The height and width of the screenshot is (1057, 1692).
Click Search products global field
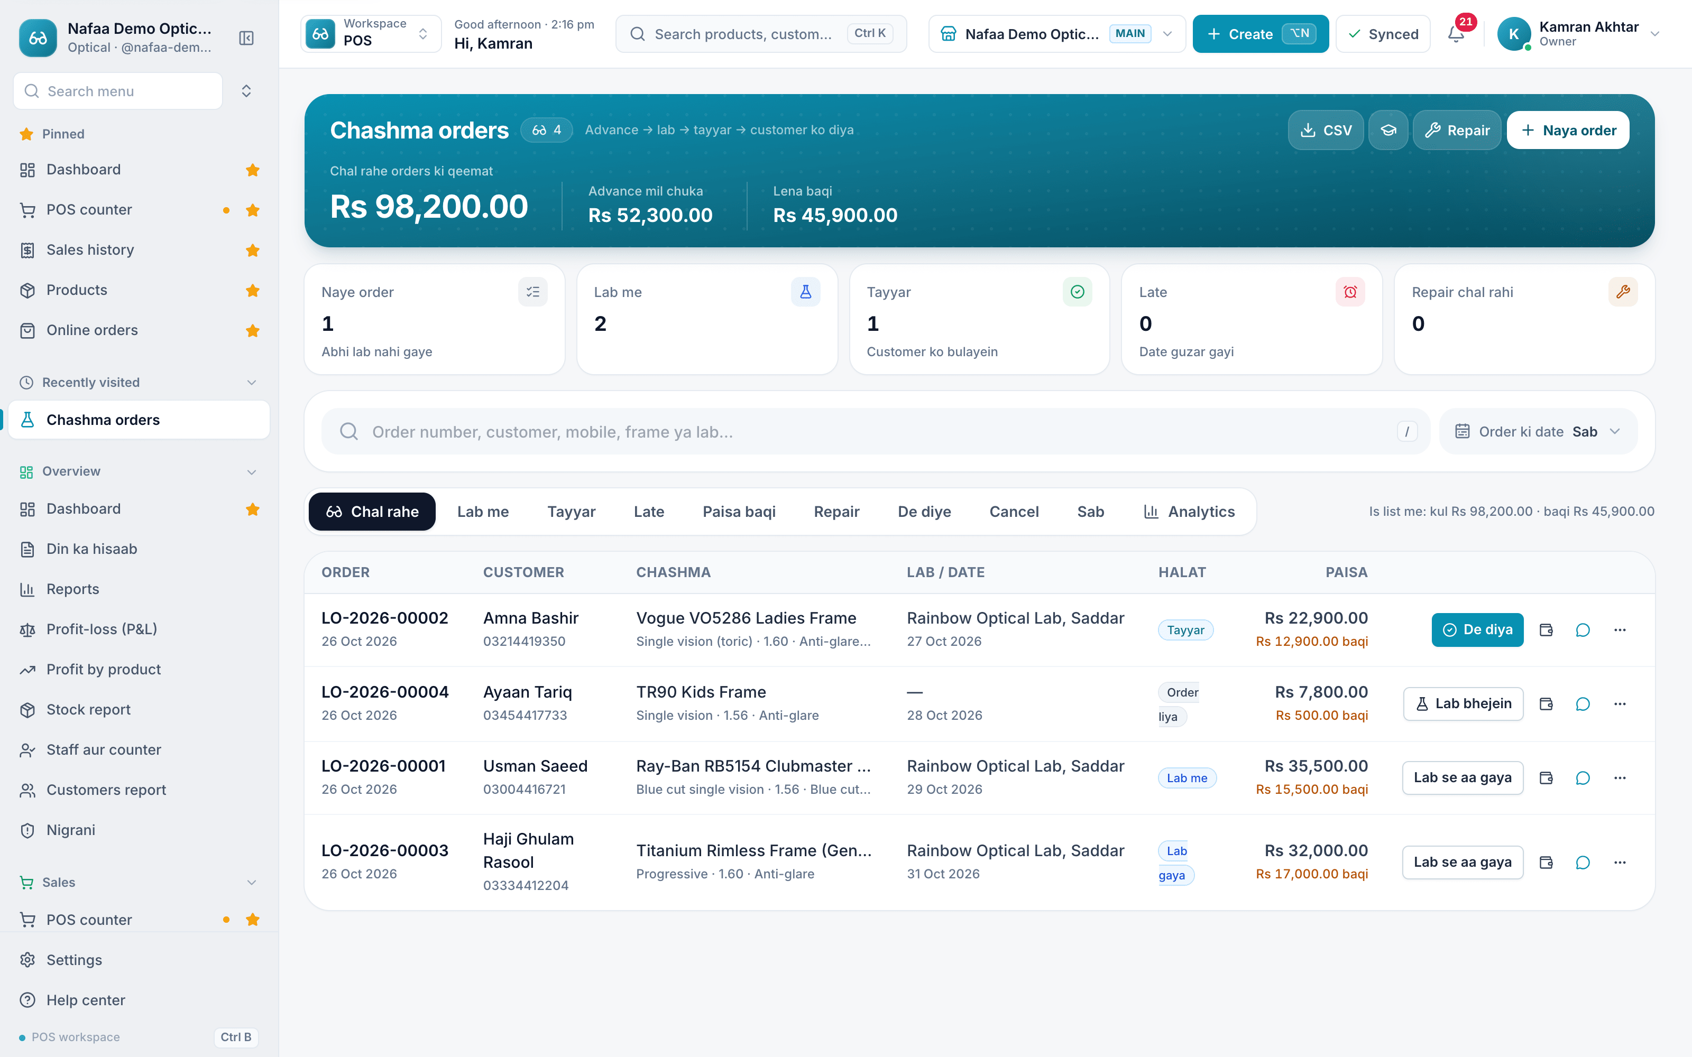[761, 33]
